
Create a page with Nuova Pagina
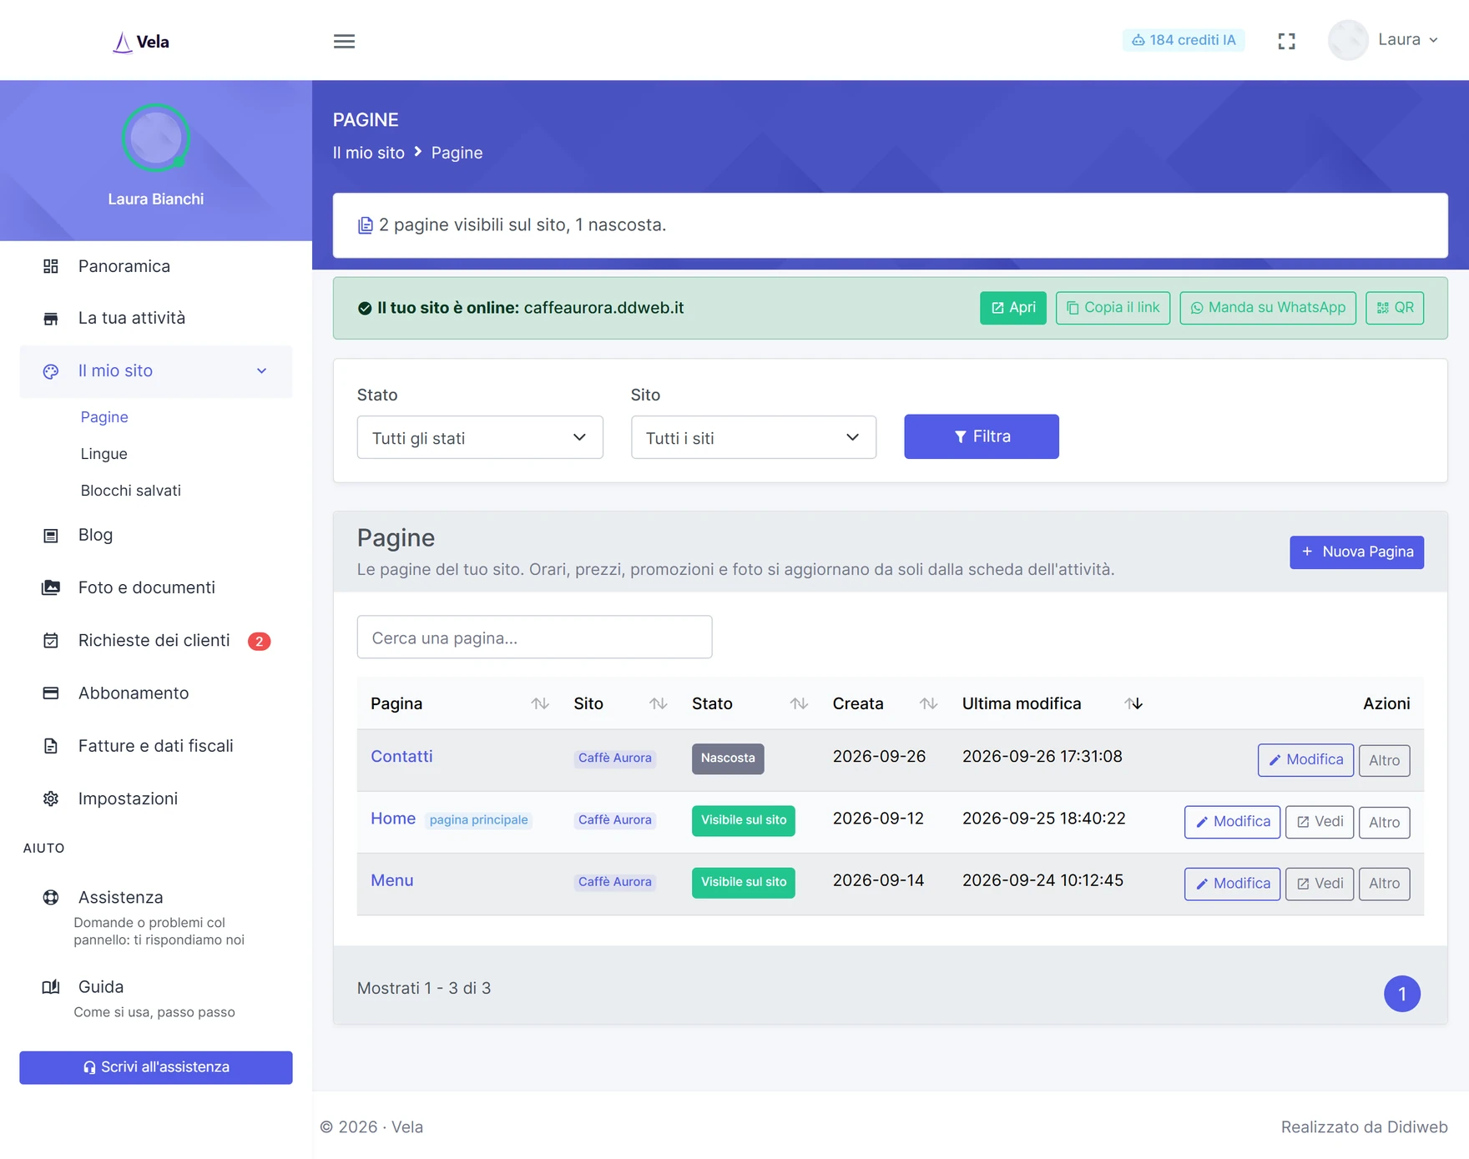tap(1356, 552)
